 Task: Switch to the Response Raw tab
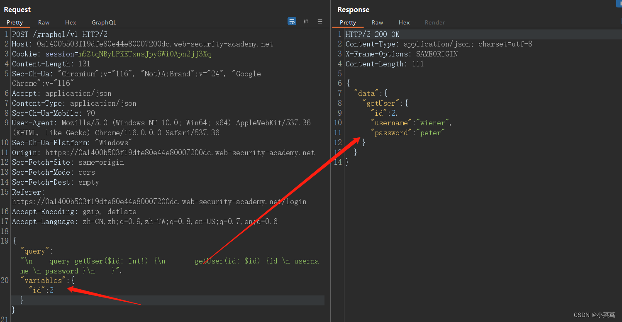(x=377, y=22)
